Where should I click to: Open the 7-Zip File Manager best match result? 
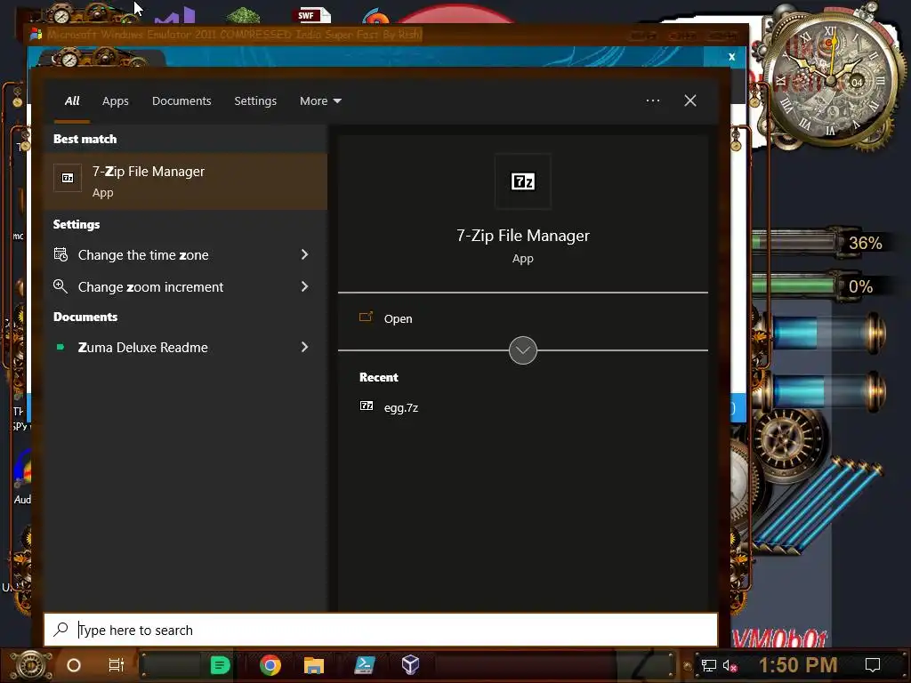pyautogui.click(x=185, y=181)
